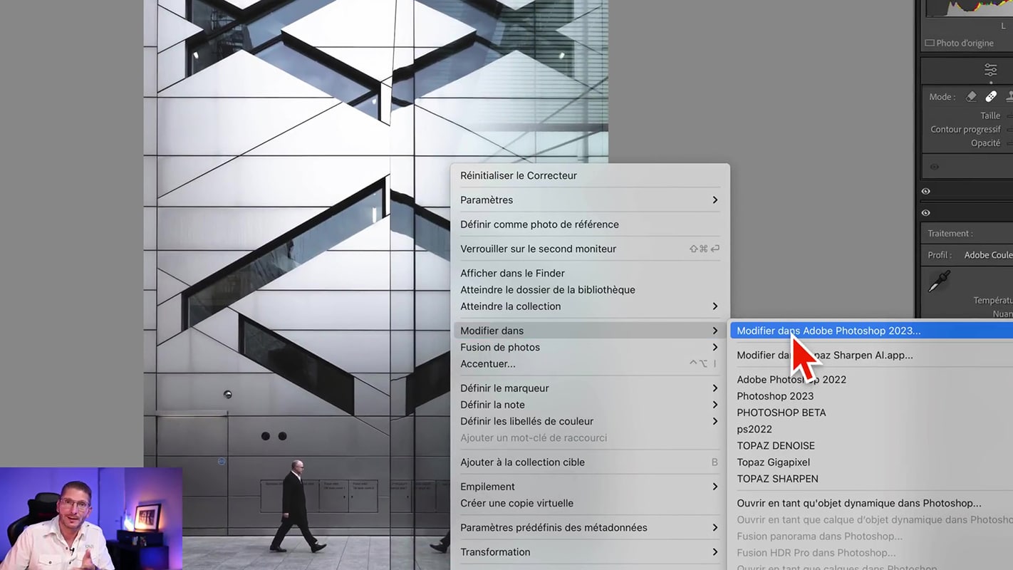The width and height of the screenshot is (1013, 570).
Task: Expand the Paramètres submenu arrow
Action: (715, 200)
